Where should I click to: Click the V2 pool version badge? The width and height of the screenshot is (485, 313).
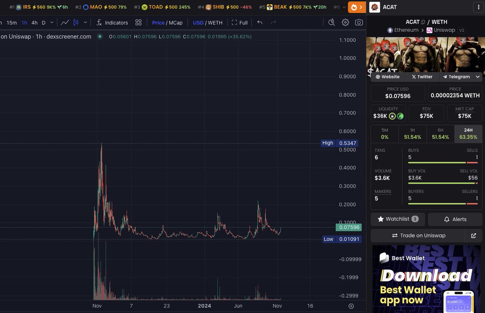click(462, 30)
